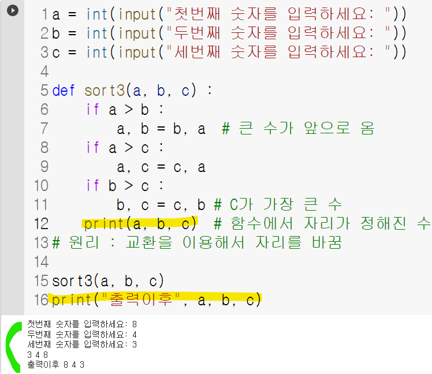Screen dimensions: 432x374
Task: Click 'b, c = c, b' on line 11
Action: point(161,205)
